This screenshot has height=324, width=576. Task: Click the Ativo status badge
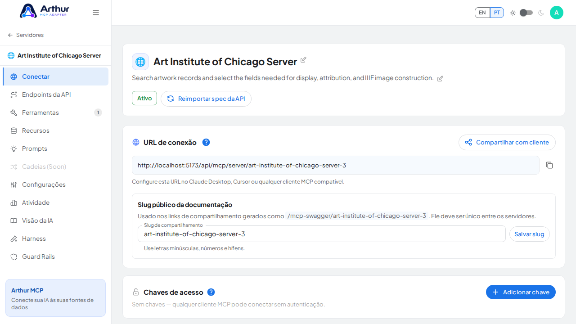click(x=144, y=98)
